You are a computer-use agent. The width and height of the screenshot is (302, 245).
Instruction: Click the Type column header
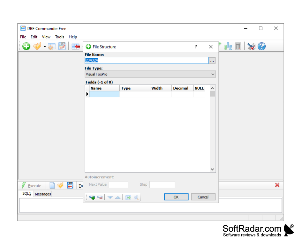[135, 88]
